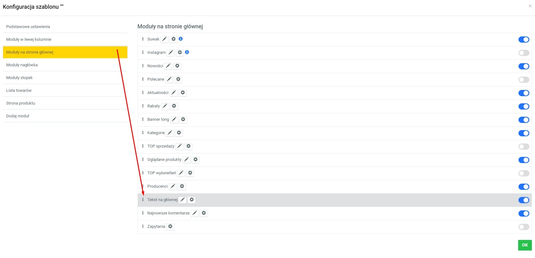535x258 pixels.
Task: Select Lista towarów in the sidebar
Action: (19, 90)
